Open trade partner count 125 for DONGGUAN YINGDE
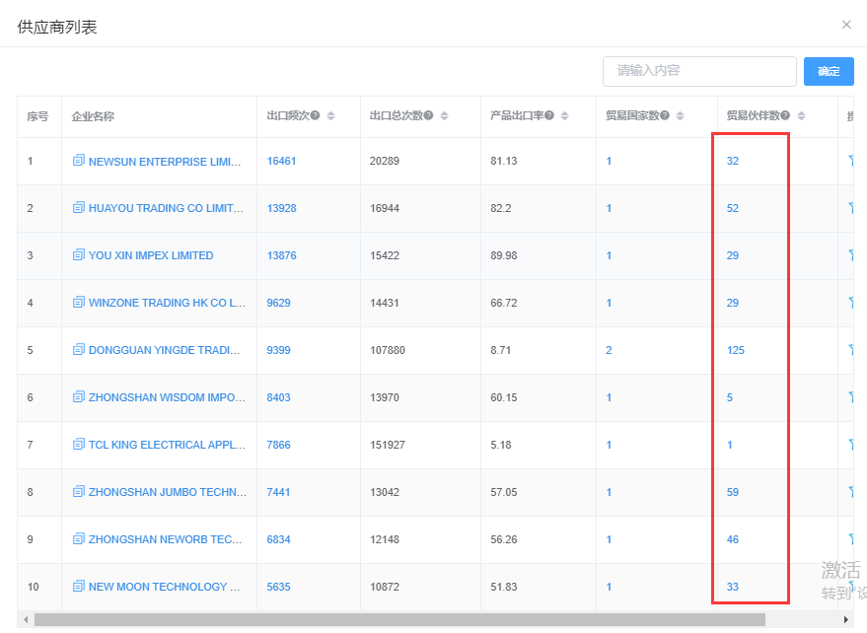Image resolution: width=867 pixels, height=633 pixels. click(x=736, y=350)
